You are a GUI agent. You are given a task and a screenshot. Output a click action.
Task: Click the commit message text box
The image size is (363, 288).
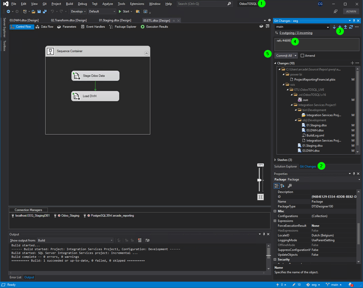pyautogui.click(x=317, y=44)
